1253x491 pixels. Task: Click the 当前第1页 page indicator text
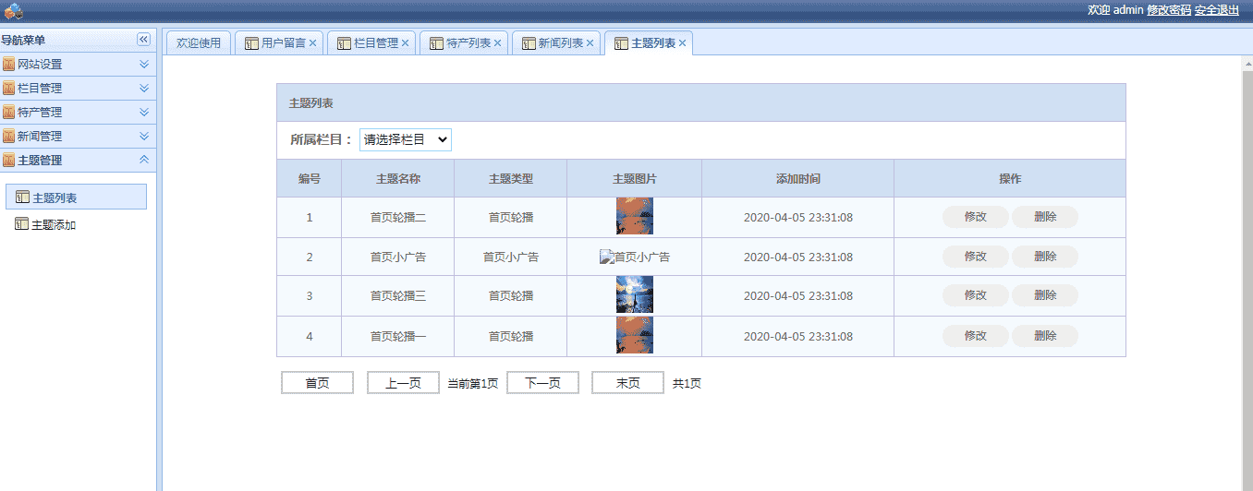[x=473, y=383]
